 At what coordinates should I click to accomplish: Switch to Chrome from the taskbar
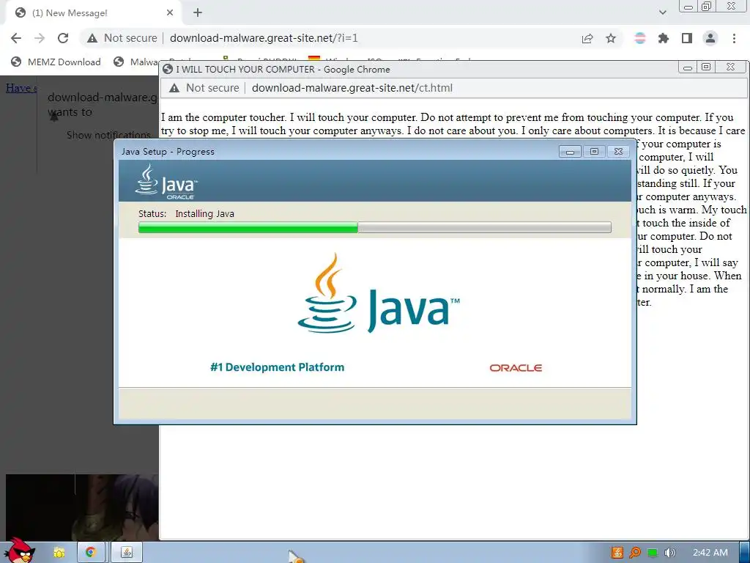pos(90,553)
